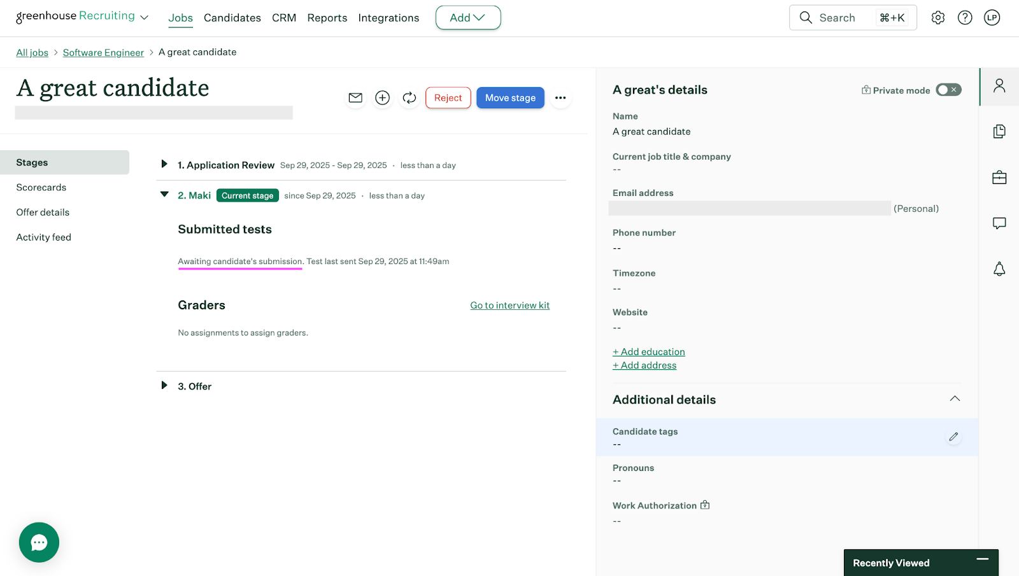This screenshot has width=1019, height=576.
Task: Open the three-dot more actions menu
Action: click(560, 97)
